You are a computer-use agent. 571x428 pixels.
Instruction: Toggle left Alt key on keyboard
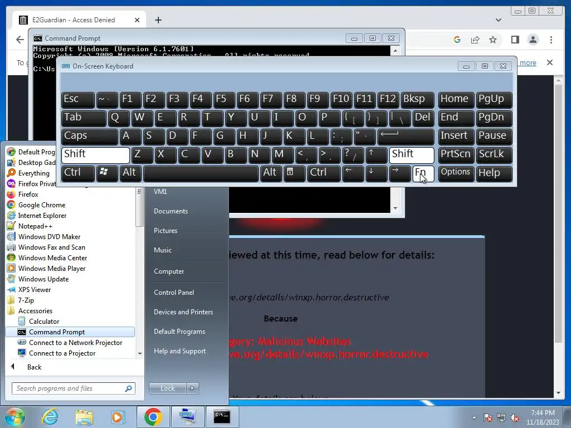130,173
